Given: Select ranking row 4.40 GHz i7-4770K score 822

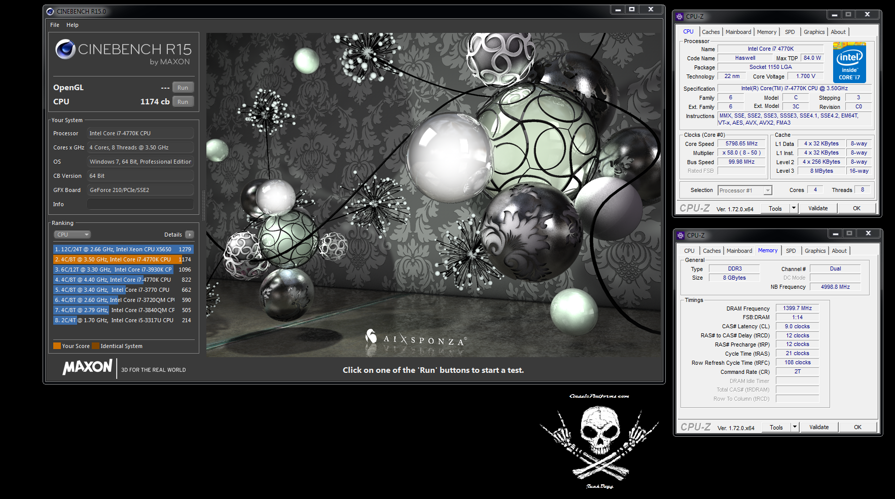Looking at the screenshot, I should pyautogui.click(x=123, y=280).
